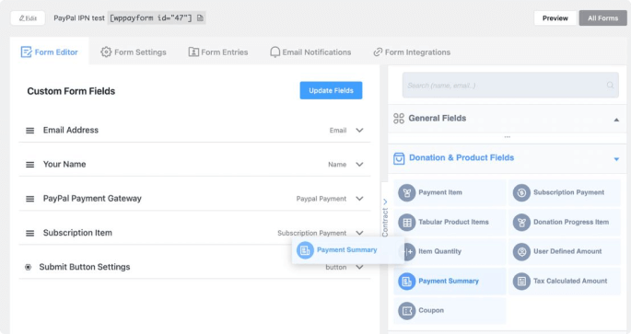Expand the General Fields section
631x334 pixels.
pyautogui.click(x=616, y=120)
